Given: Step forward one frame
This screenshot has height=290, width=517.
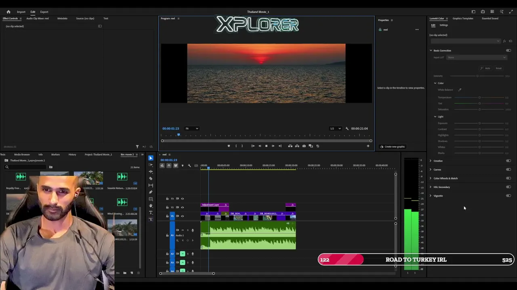Looking at the screenshot, I should pos(273,146).
